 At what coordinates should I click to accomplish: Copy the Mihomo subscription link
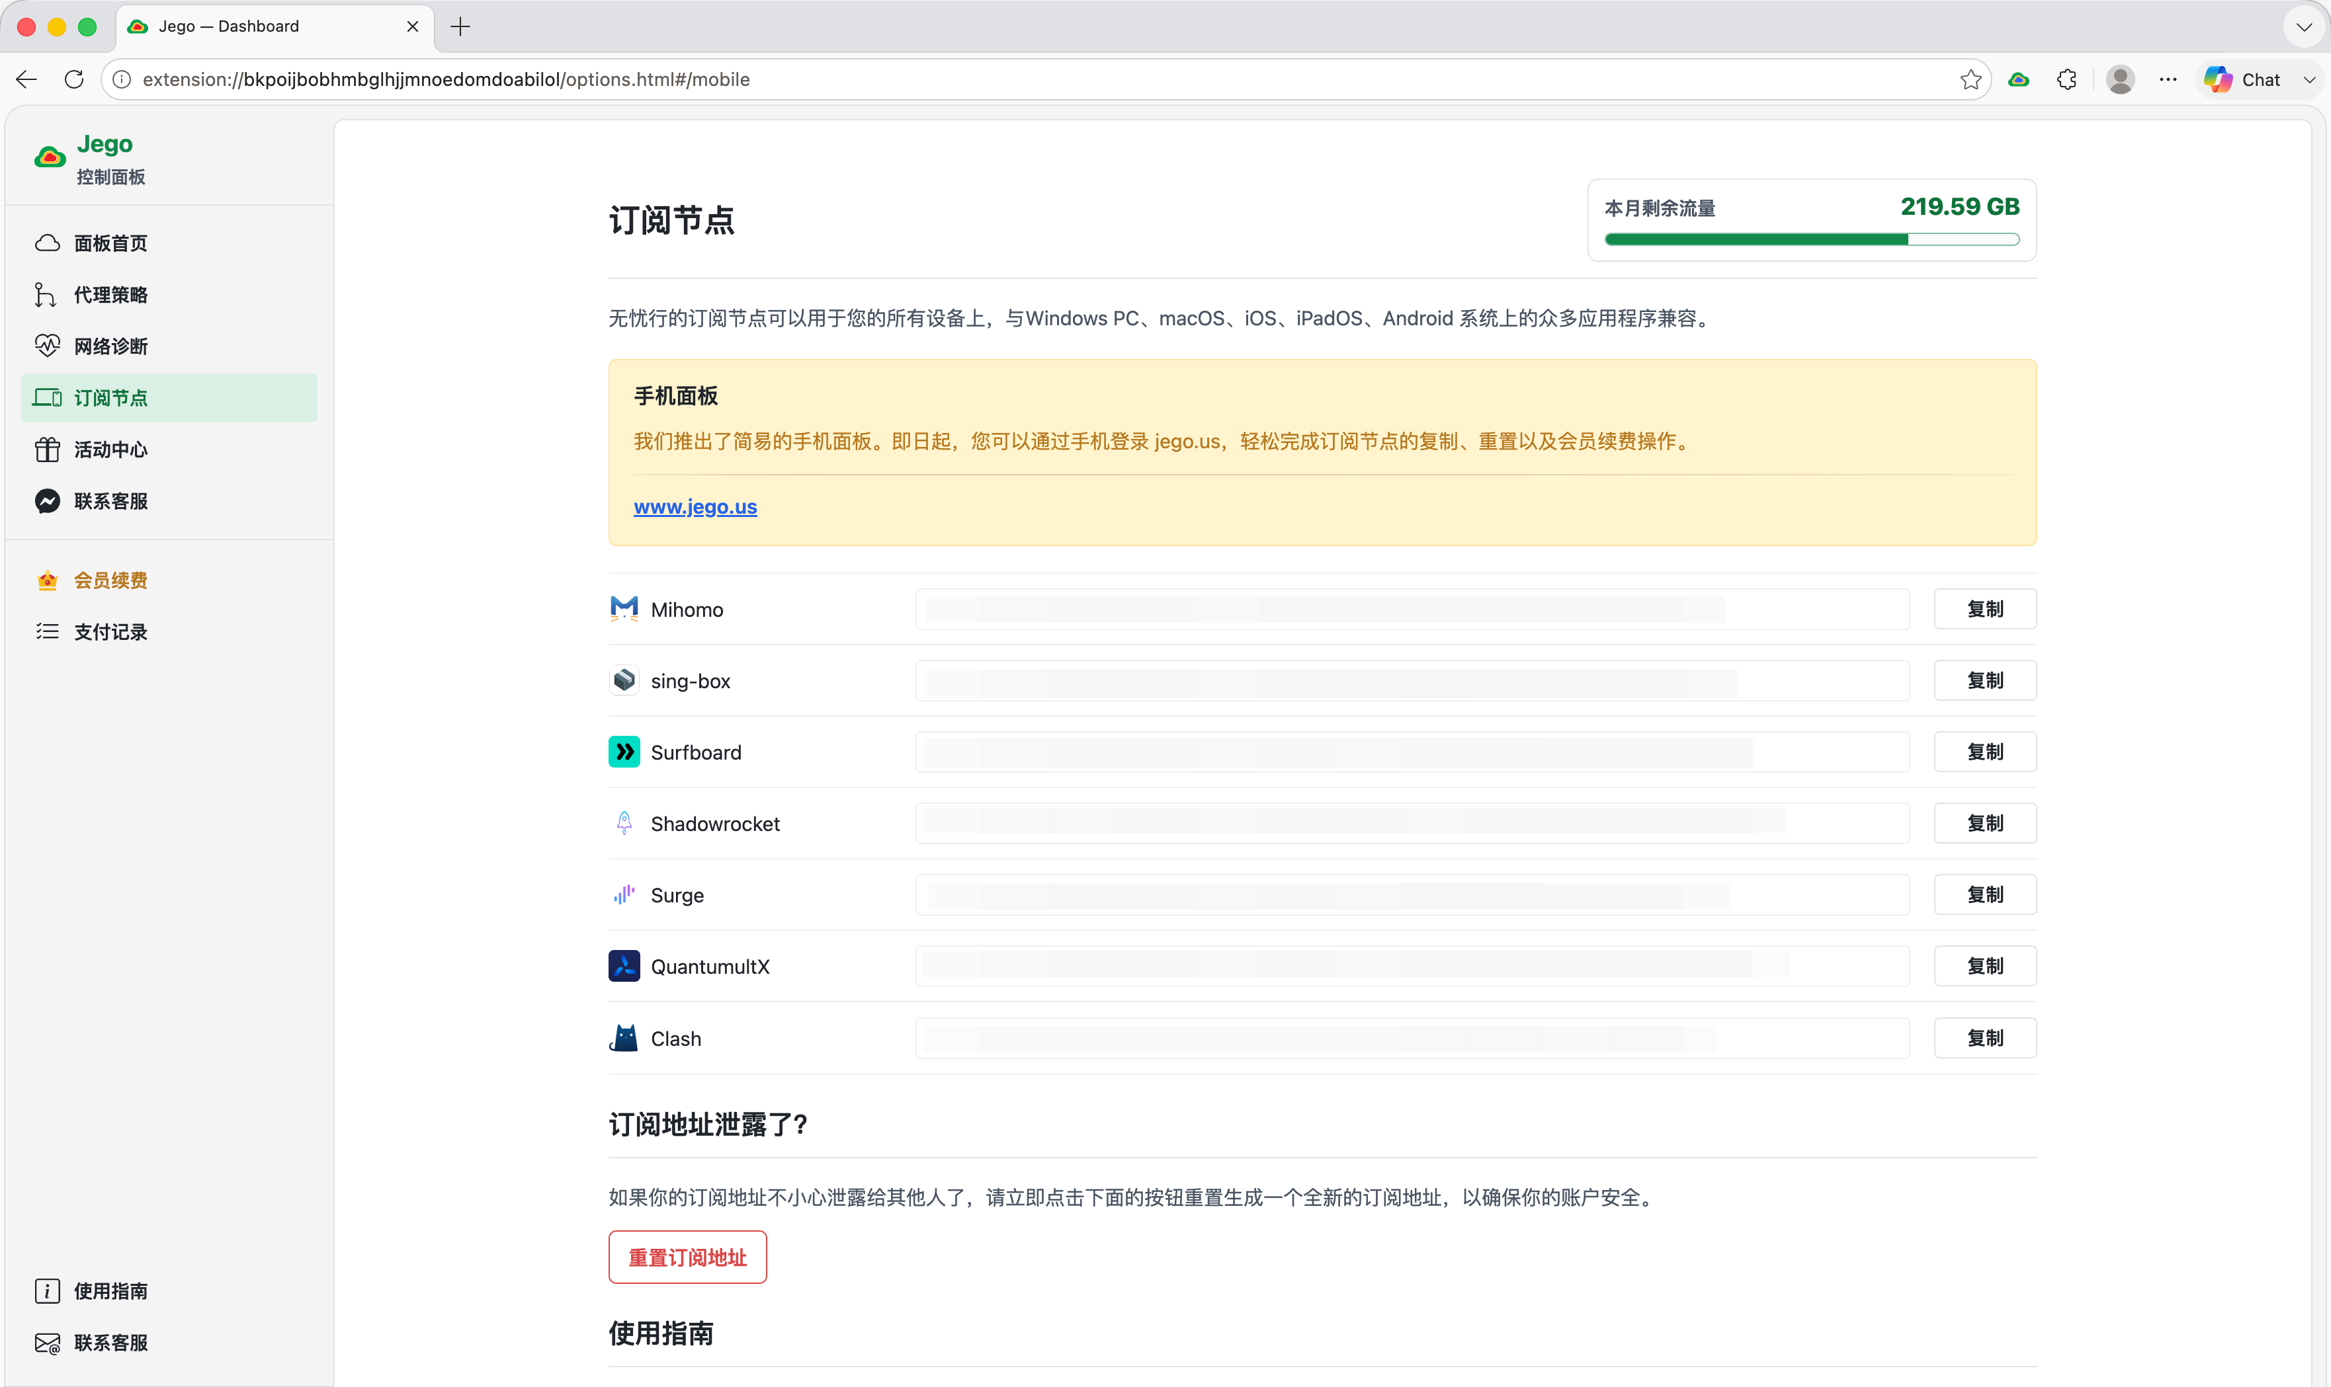click(x=1985, y=608)
